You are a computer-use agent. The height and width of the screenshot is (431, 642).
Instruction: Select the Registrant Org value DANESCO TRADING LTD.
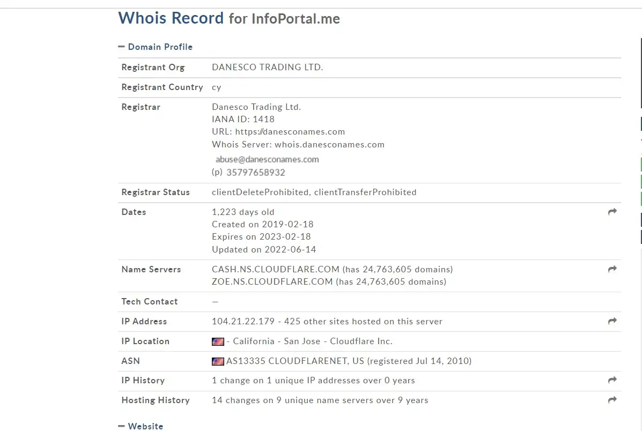pyautogui.click(x=267, y=67)
